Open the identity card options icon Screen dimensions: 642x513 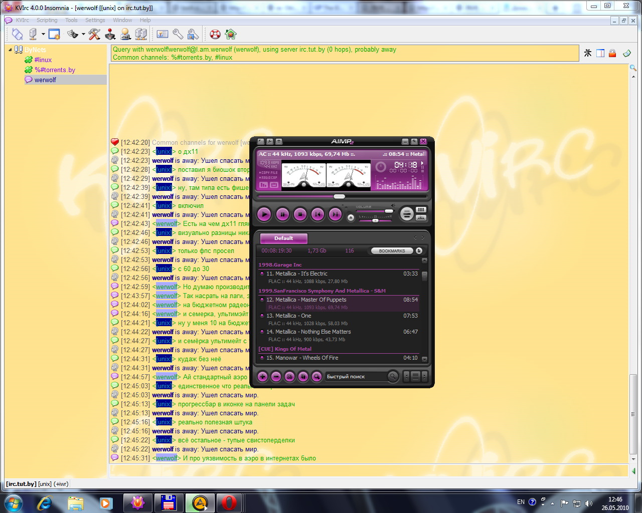click(x=163, y=34)
